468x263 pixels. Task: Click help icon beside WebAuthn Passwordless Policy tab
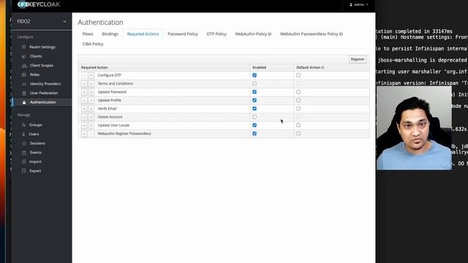click(341, 34)
